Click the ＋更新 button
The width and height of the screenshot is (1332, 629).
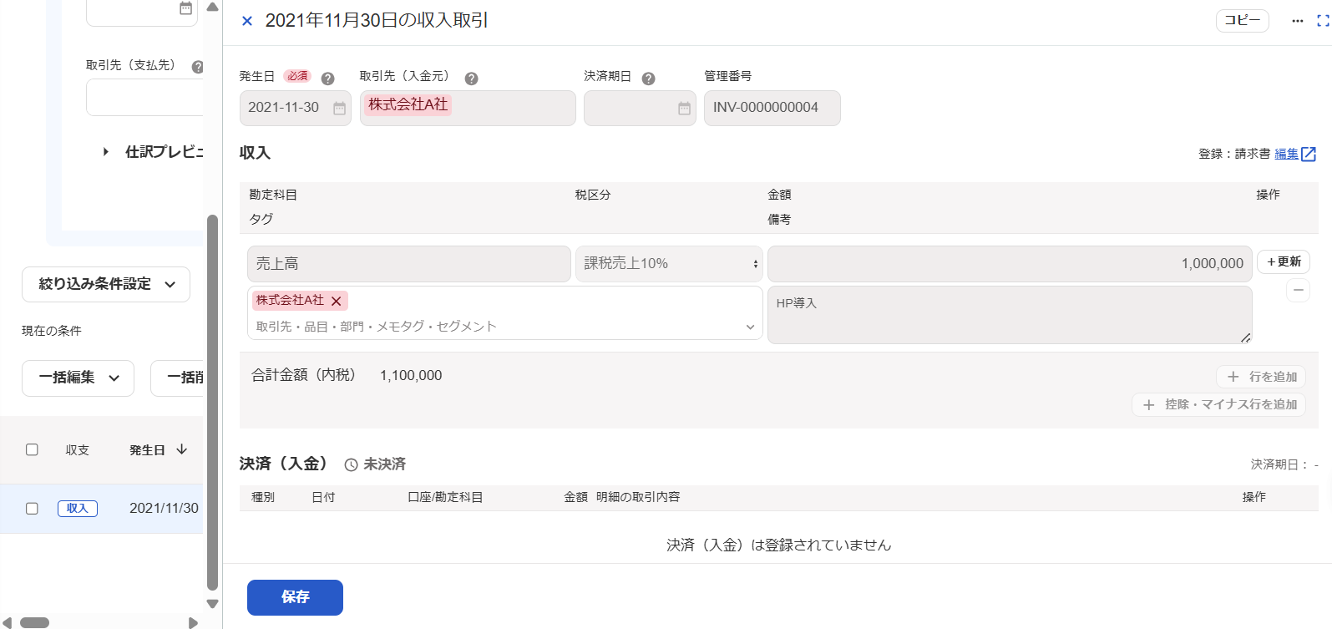(x=1284, y=261)
